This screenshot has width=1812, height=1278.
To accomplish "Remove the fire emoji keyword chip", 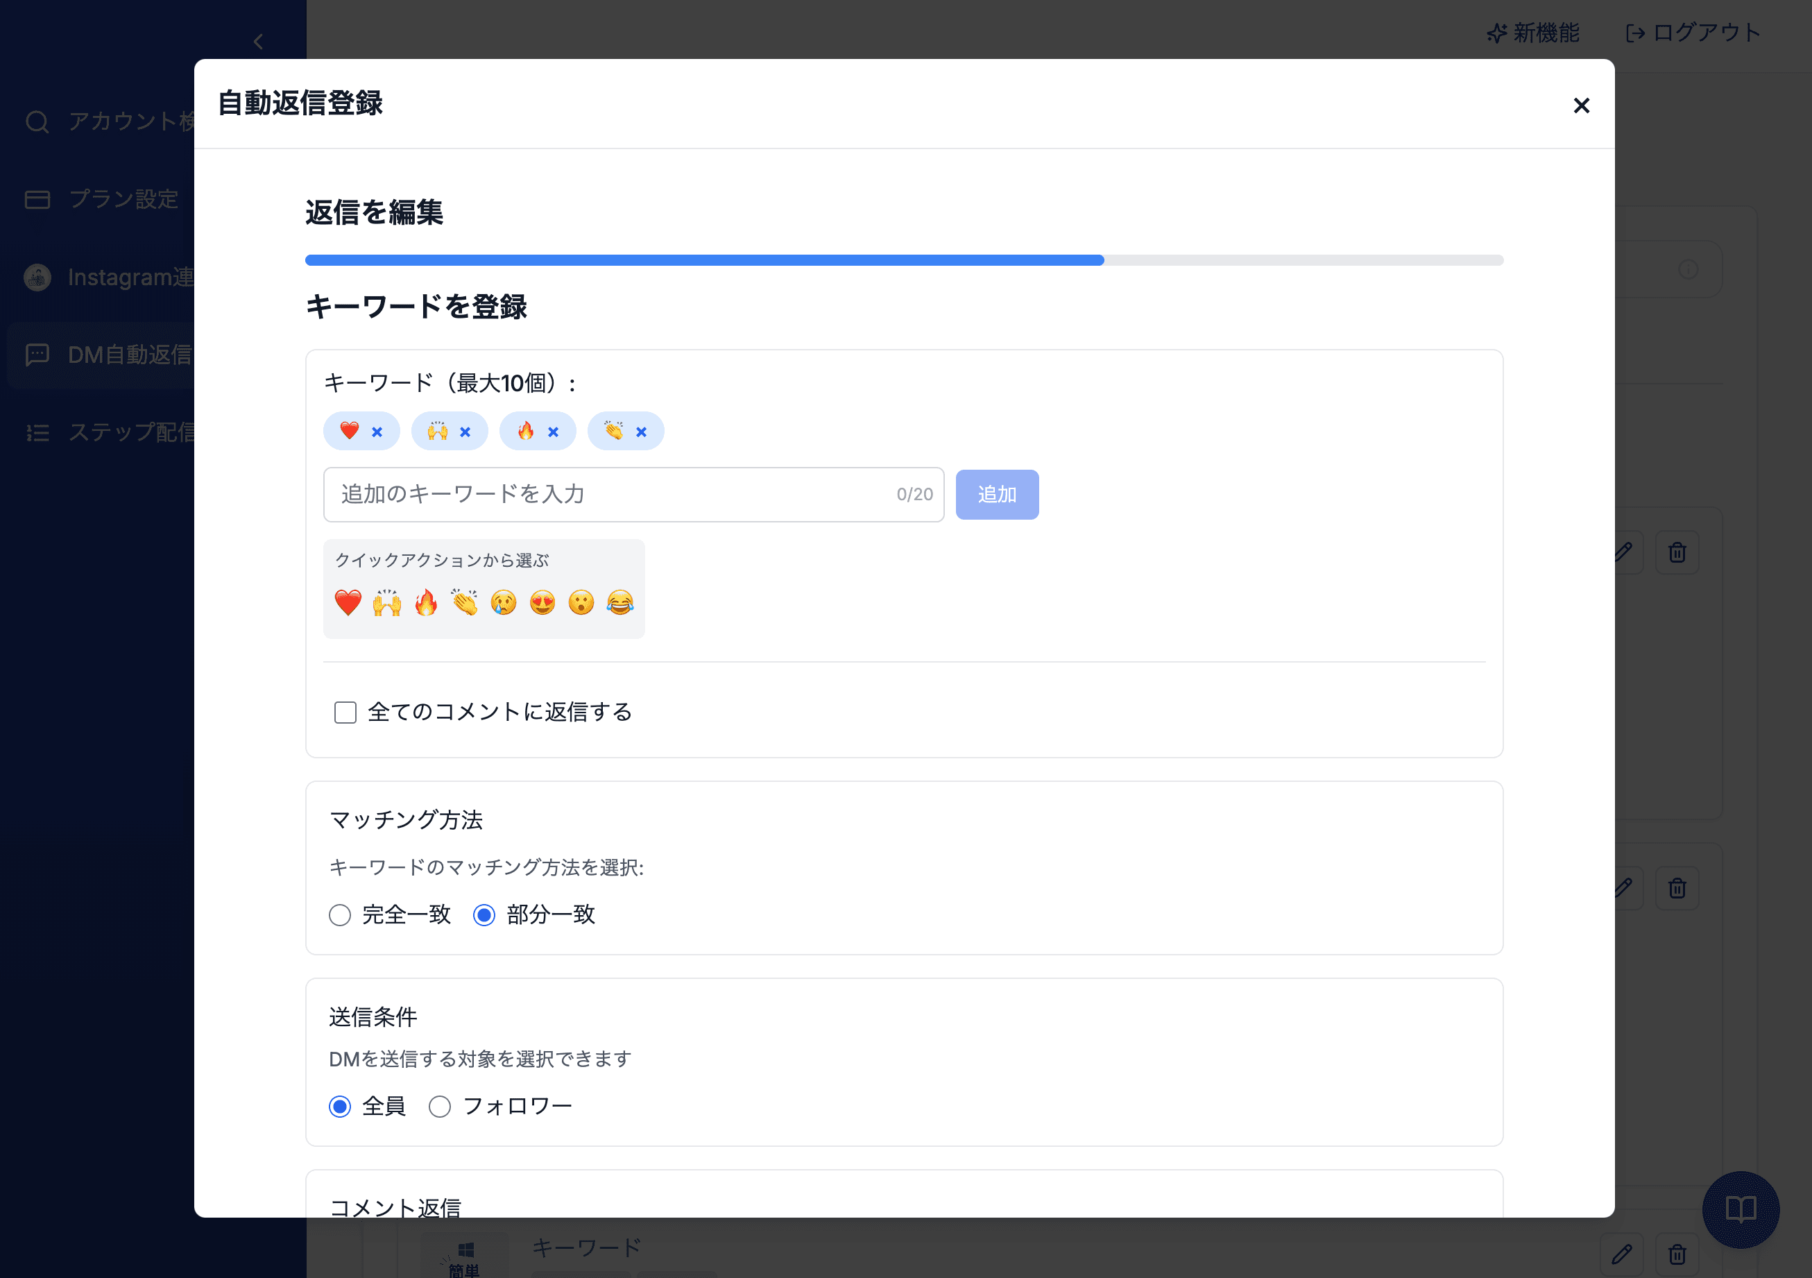I will pos(553,432).
